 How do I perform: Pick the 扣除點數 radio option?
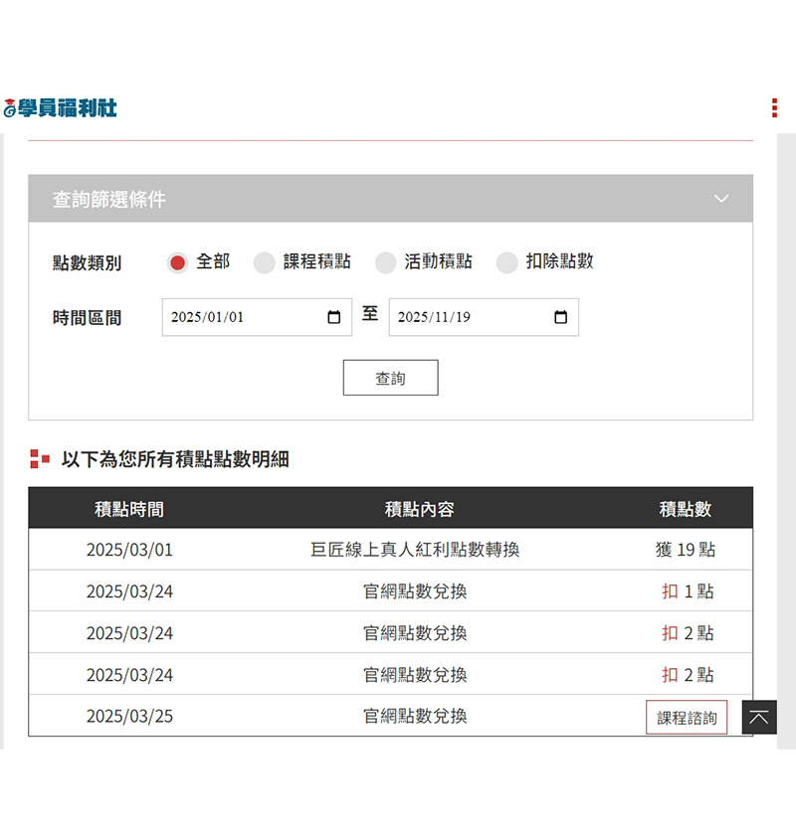(x=506, y=262)
